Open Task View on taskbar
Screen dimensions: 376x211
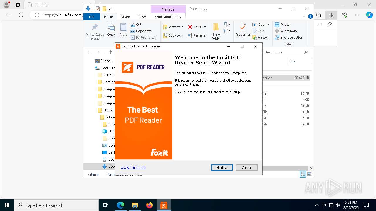[106, 205]
